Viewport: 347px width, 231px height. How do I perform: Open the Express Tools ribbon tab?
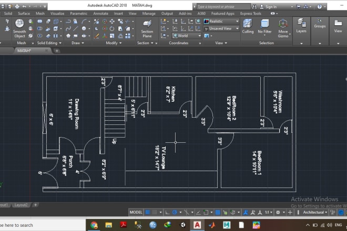click(250, 14)
